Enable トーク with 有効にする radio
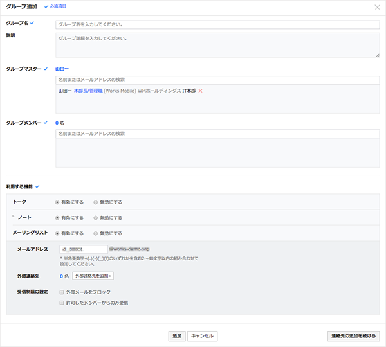This screenshot has width=386, height=347. tap(58, 202)
